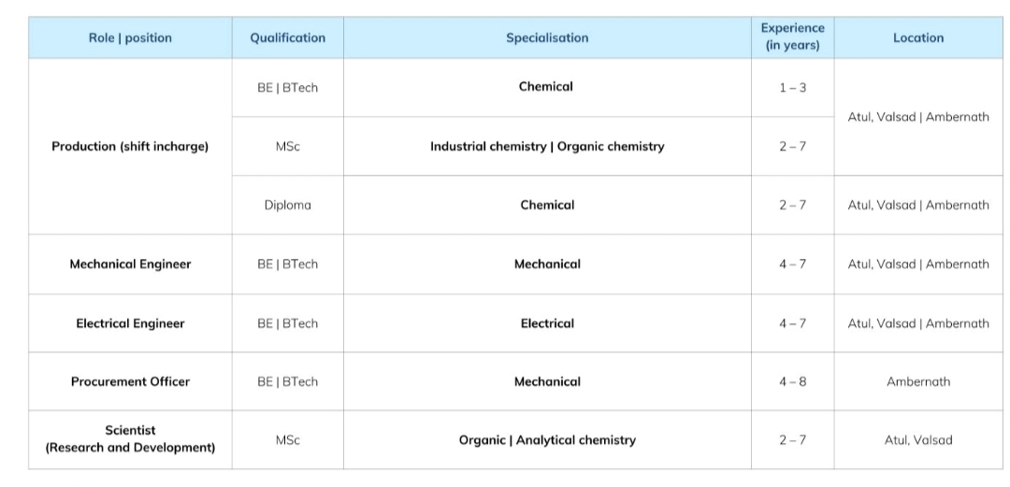Click the "Specialisation" column header

tap(547, 38)
